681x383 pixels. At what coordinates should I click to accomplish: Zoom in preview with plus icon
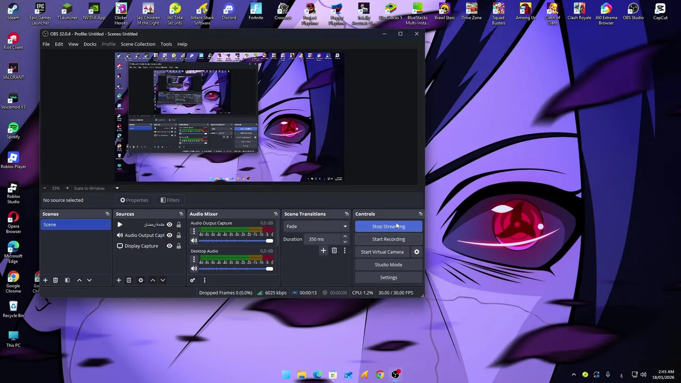pyautogui.click(x=67, y=188)
